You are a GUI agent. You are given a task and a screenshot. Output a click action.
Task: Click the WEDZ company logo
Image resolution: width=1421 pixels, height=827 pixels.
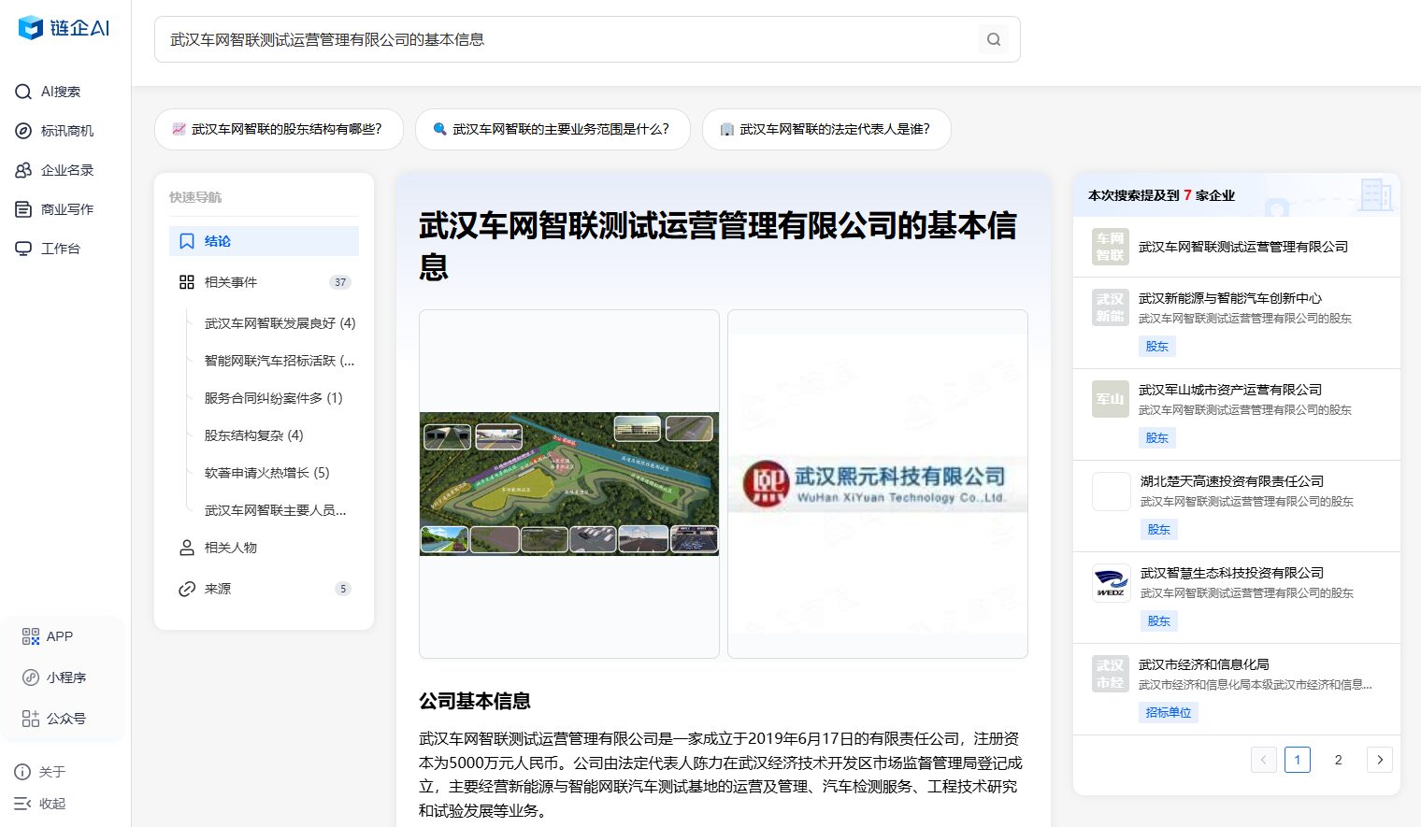[x=1112, y=582]
